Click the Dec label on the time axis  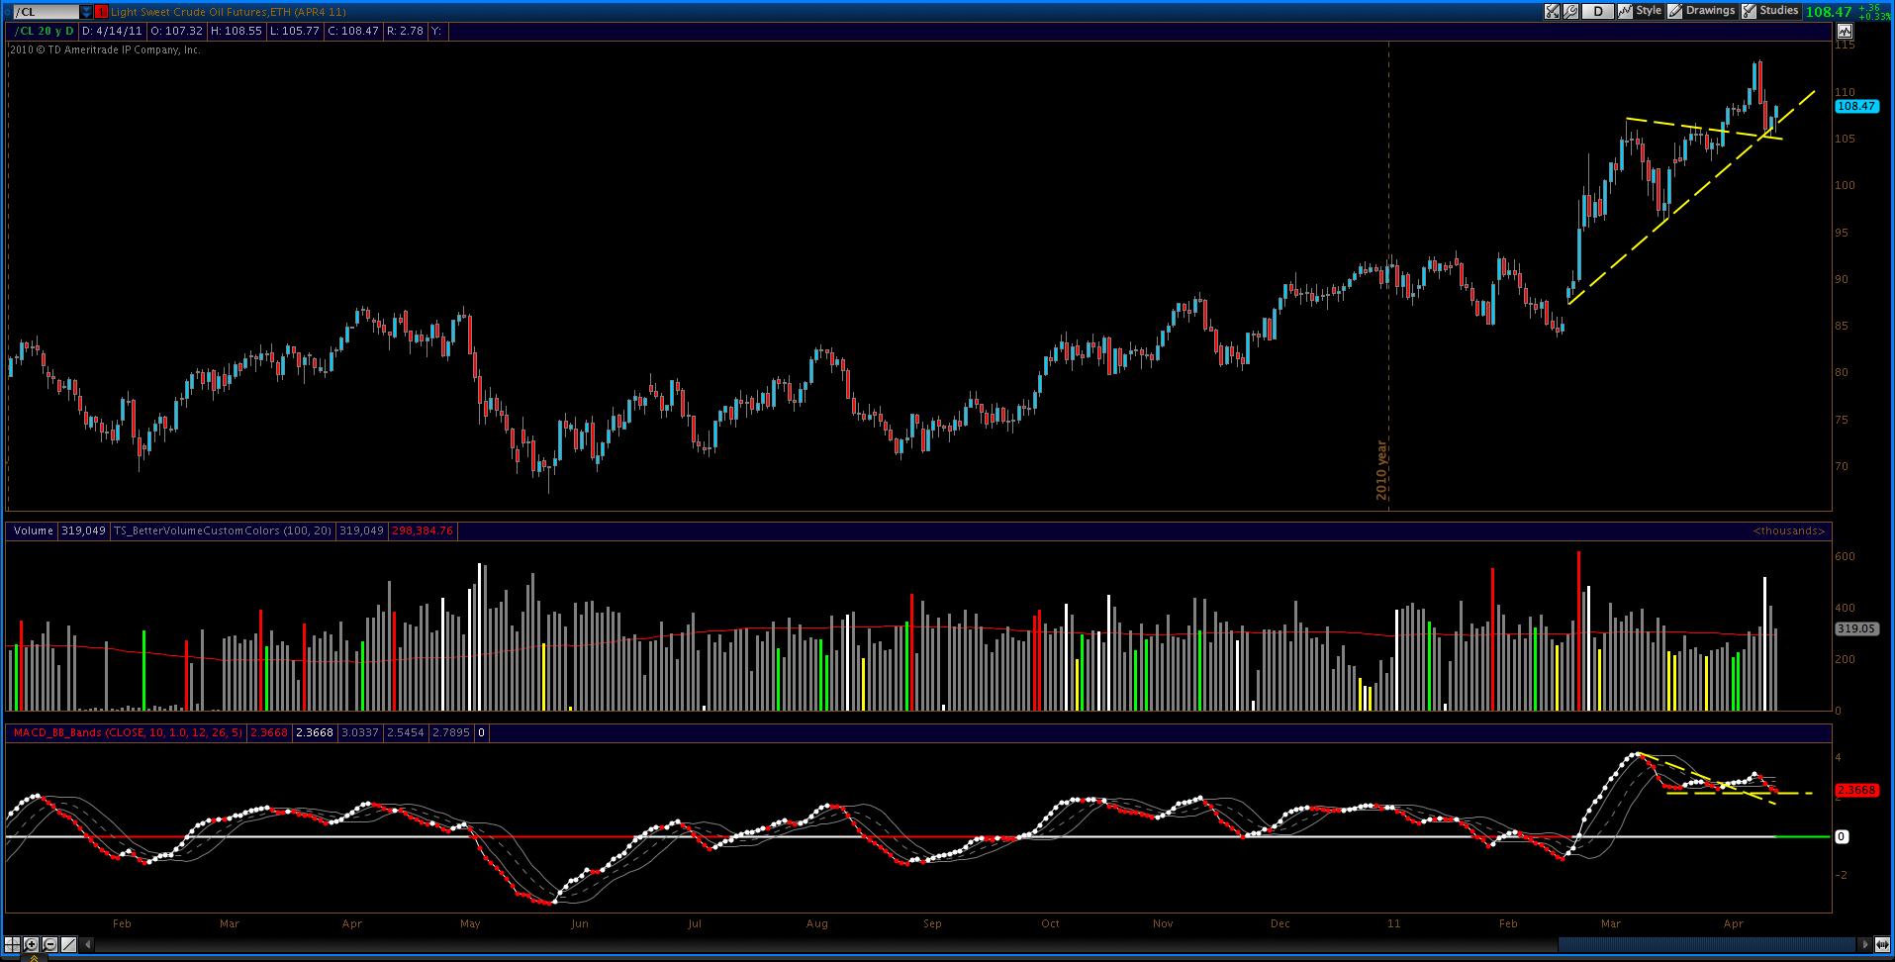click(x=1280, y=923)
